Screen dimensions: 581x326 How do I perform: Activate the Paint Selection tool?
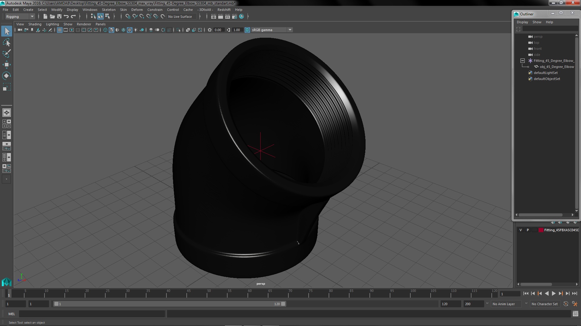point(6,53)
